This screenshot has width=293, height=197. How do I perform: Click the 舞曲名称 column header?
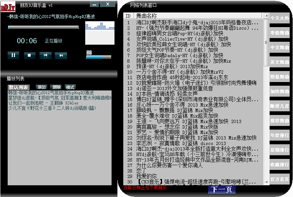tap(199, 16)
